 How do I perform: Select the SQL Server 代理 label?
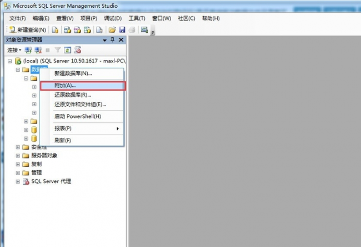tap(51, 181)
